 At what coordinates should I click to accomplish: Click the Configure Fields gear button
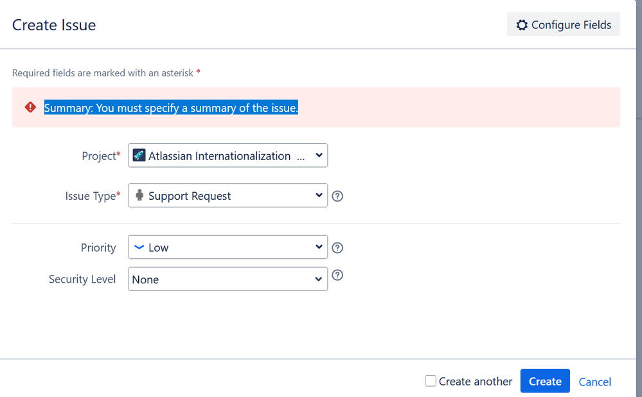click(563, 24)
